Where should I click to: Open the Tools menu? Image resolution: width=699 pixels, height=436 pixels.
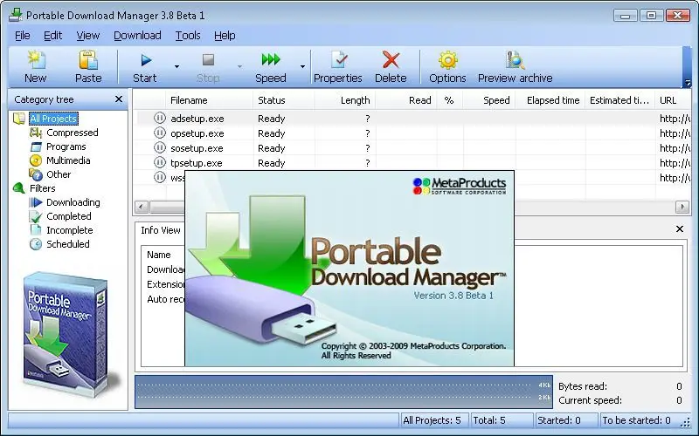pos(188,36)
